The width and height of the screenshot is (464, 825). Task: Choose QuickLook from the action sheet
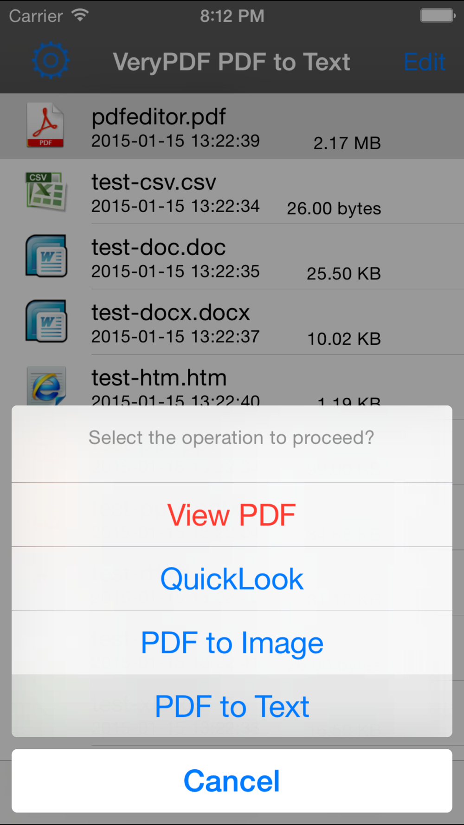click(x=232, y=579)
